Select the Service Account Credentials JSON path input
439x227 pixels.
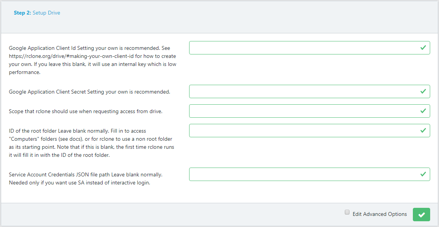[x=309, y=174]
